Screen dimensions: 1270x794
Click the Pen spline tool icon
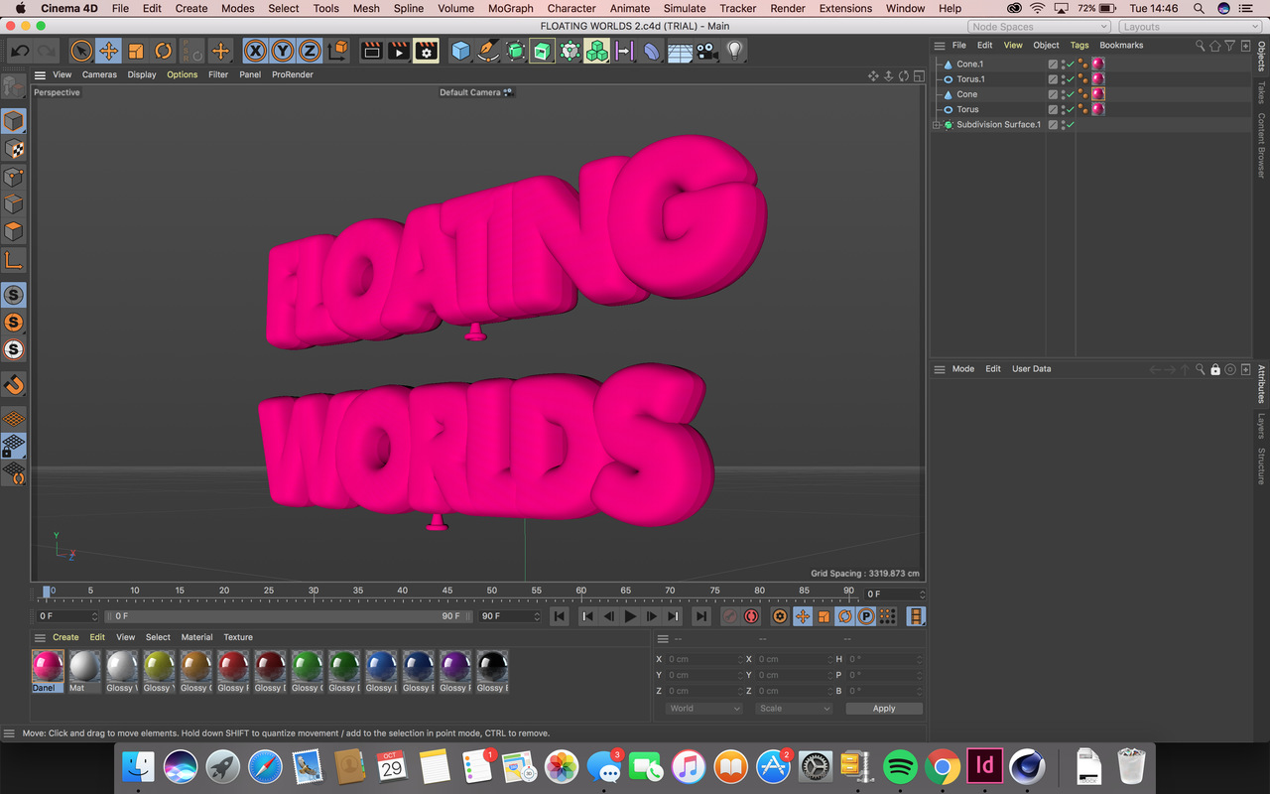[488, 51]
